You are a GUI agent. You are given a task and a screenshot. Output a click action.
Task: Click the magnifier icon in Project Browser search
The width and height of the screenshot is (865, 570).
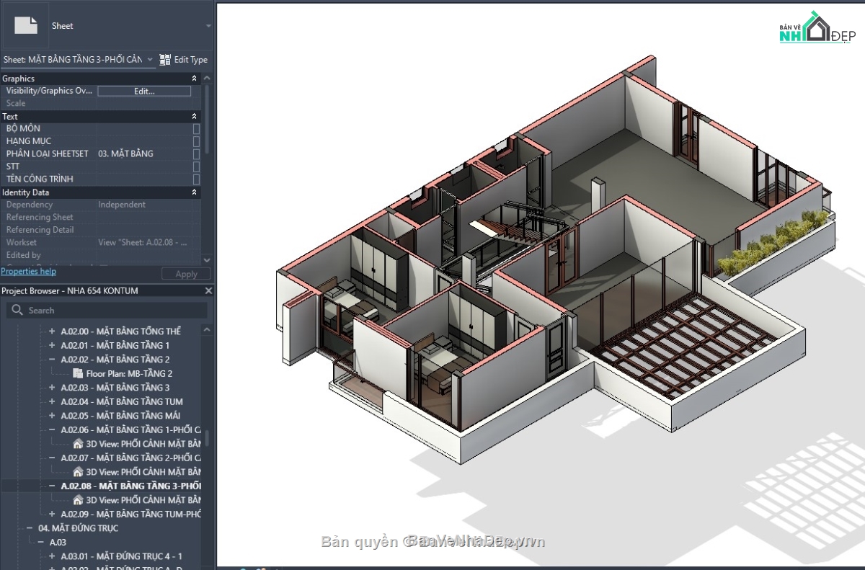pos(17,311)
